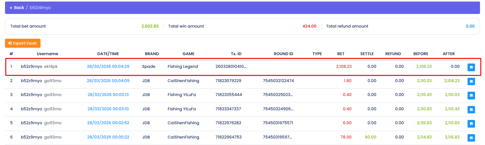Screen dimensions: 485x145
Task: Click the BET column header
Action: [341, 54]
